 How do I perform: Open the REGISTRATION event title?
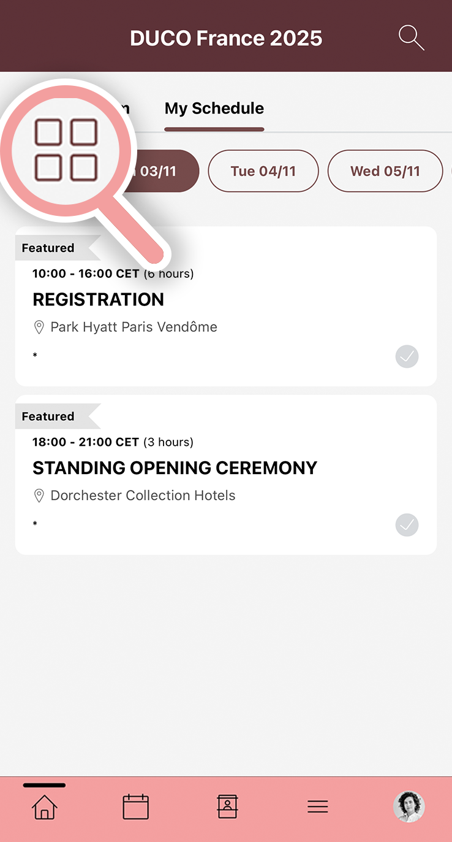coord(98,300)
